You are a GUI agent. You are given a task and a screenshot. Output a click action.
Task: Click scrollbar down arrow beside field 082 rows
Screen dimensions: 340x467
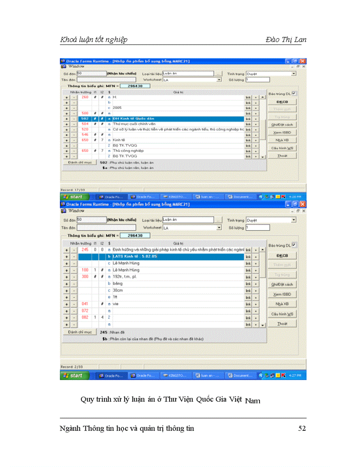point(262,325)
